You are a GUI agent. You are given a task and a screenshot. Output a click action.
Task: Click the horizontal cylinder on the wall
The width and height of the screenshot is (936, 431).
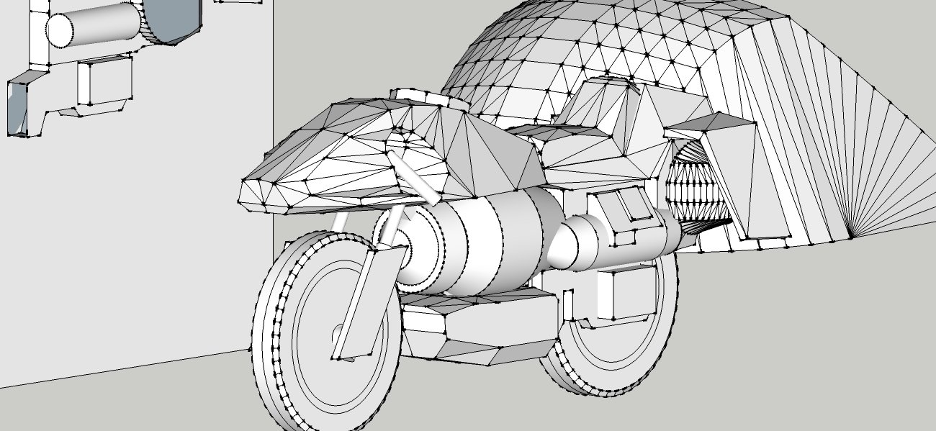pos(94,25)
